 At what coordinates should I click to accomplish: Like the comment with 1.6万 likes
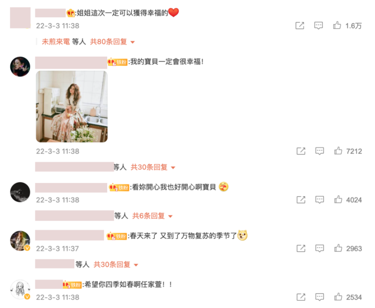pyautogui.click(x=337, y=26)
